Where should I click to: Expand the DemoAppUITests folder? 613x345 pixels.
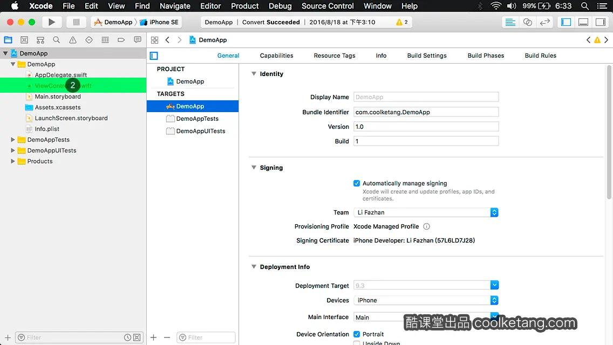[x=12, y=150]
